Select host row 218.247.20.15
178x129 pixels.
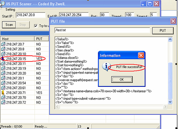pos(25,59)
